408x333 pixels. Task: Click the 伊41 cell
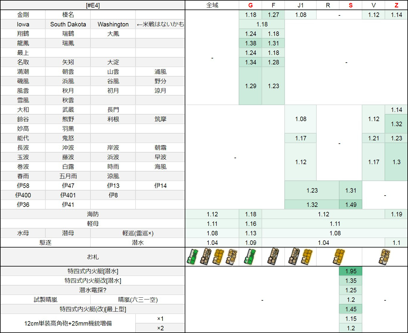tap(68, 205)
